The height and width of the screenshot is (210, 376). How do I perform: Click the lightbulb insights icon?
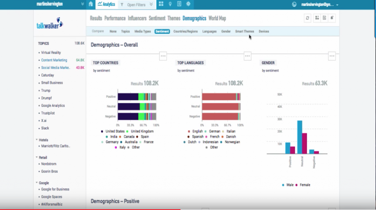click(170, 4)
